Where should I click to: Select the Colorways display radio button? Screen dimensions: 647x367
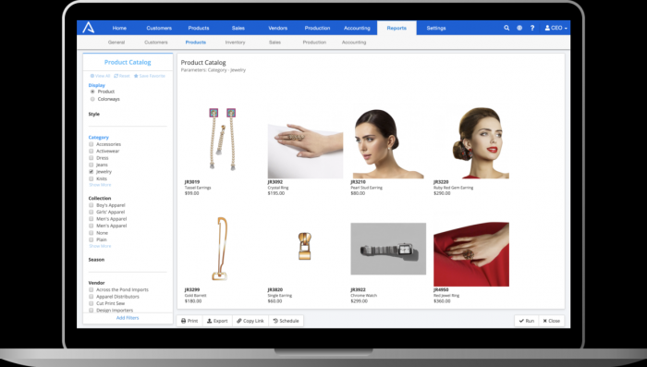click(x=92, y=99)
